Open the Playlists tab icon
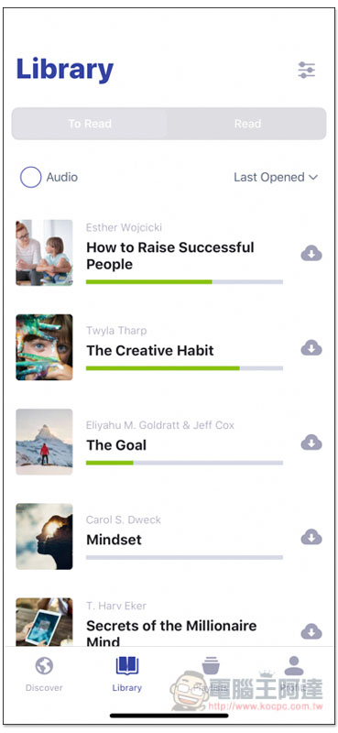 pyautogui.click(x=211, y=666)
